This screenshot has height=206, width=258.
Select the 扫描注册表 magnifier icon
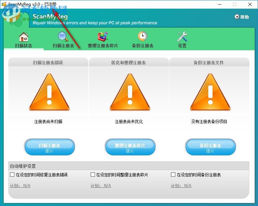point(63,37)
